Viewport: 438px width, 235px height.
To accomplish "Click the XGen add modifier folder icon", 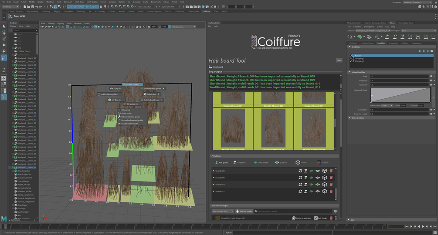I will pos(432,51).
